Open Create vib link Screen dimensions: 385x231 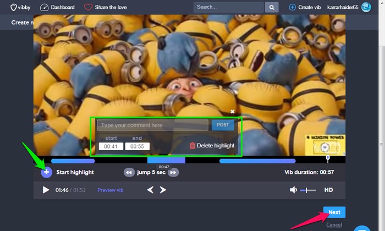tap(309, 7)
